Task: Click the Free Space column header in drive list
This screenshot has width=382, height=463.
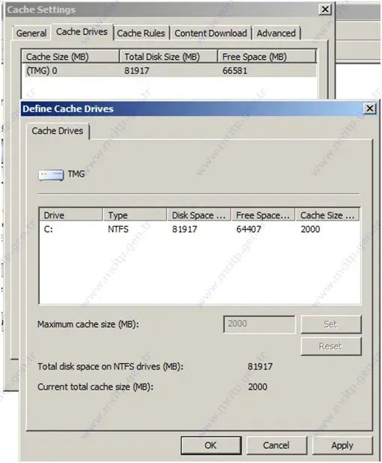Action: 263,215
